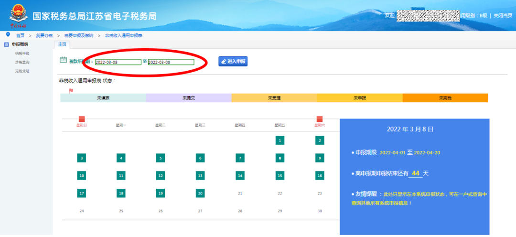Viewport: 516px width, 237px height.
Task: Select calendar day 2
Action: click(x=320, y=140)
